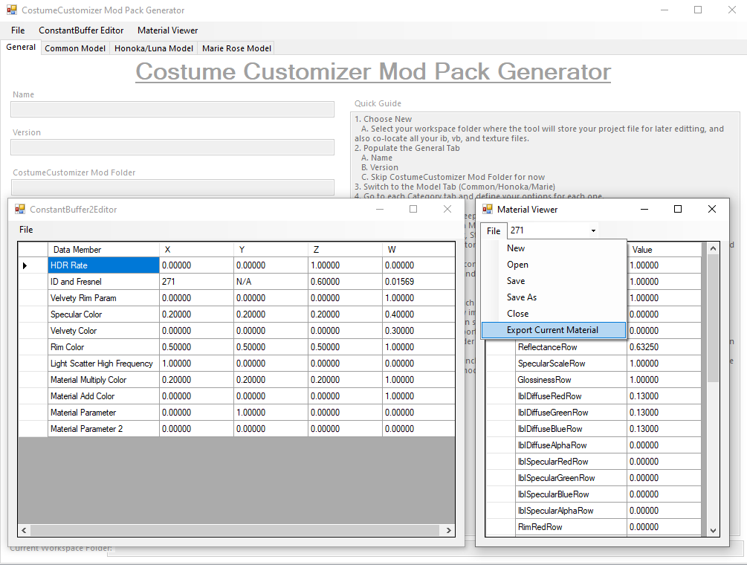
Task: Select the Specular Color W cell
Action: coord(418,314)
